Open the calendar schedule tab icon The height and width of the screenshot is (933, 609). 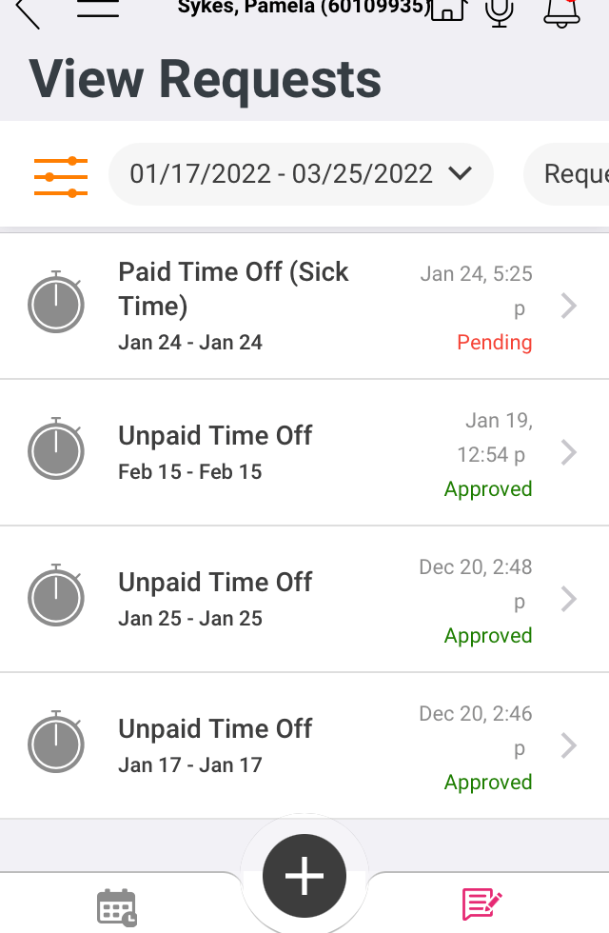coord(117,907)
